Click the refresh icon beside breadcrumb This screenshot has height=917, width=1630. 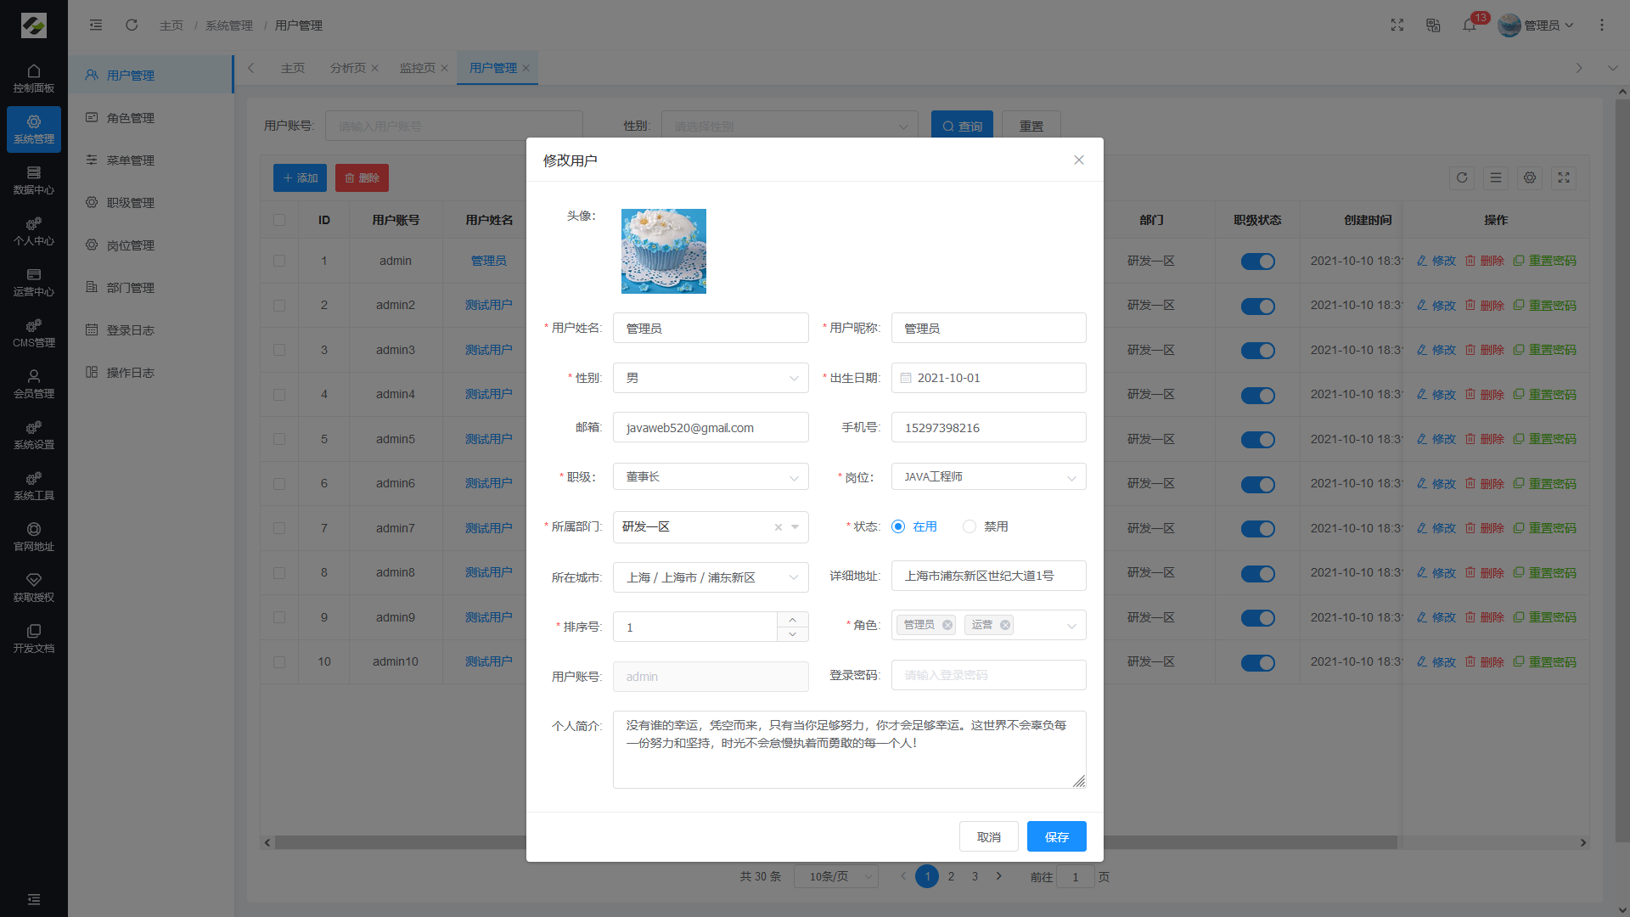(x=132, y=25)
